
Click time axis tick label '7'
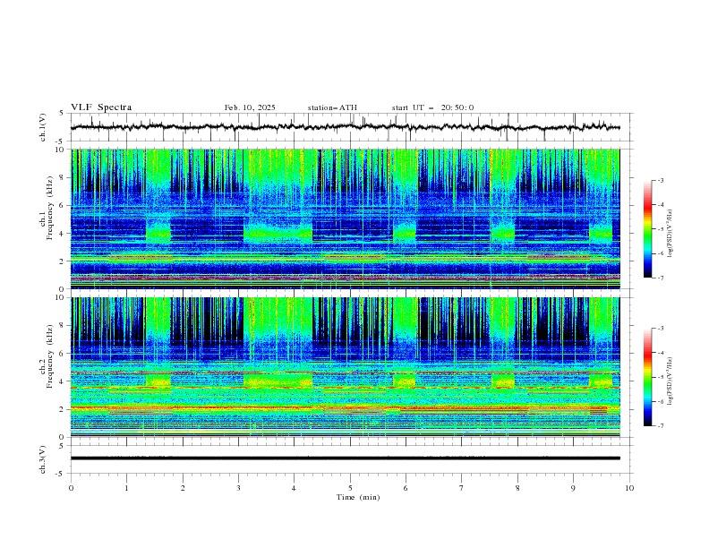tap(462, 488)
